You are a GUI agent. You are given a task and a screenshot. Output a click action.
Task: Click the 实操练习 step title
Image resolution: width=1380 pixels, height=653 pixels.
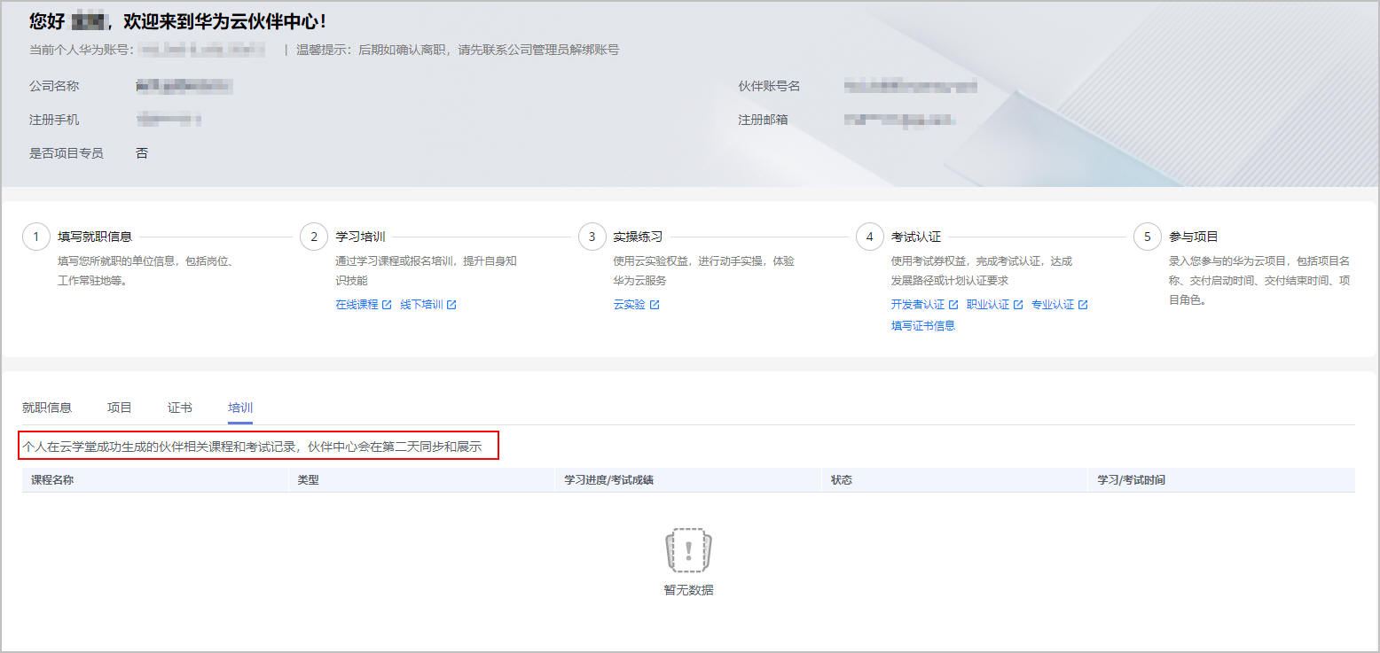point(638,237)
